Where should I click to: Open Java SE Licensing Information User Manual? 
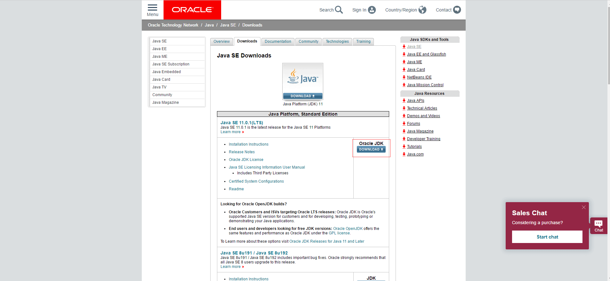coord(267,167)
